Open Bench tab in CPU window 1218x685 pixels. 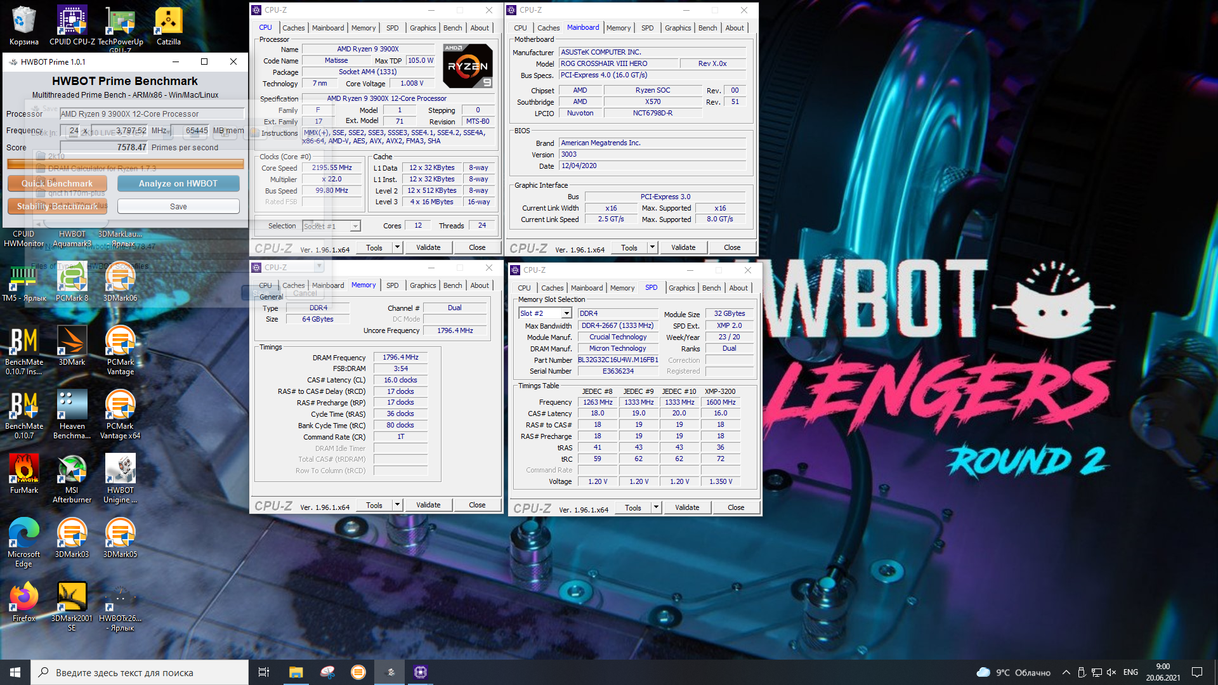(x=453, y=28)
